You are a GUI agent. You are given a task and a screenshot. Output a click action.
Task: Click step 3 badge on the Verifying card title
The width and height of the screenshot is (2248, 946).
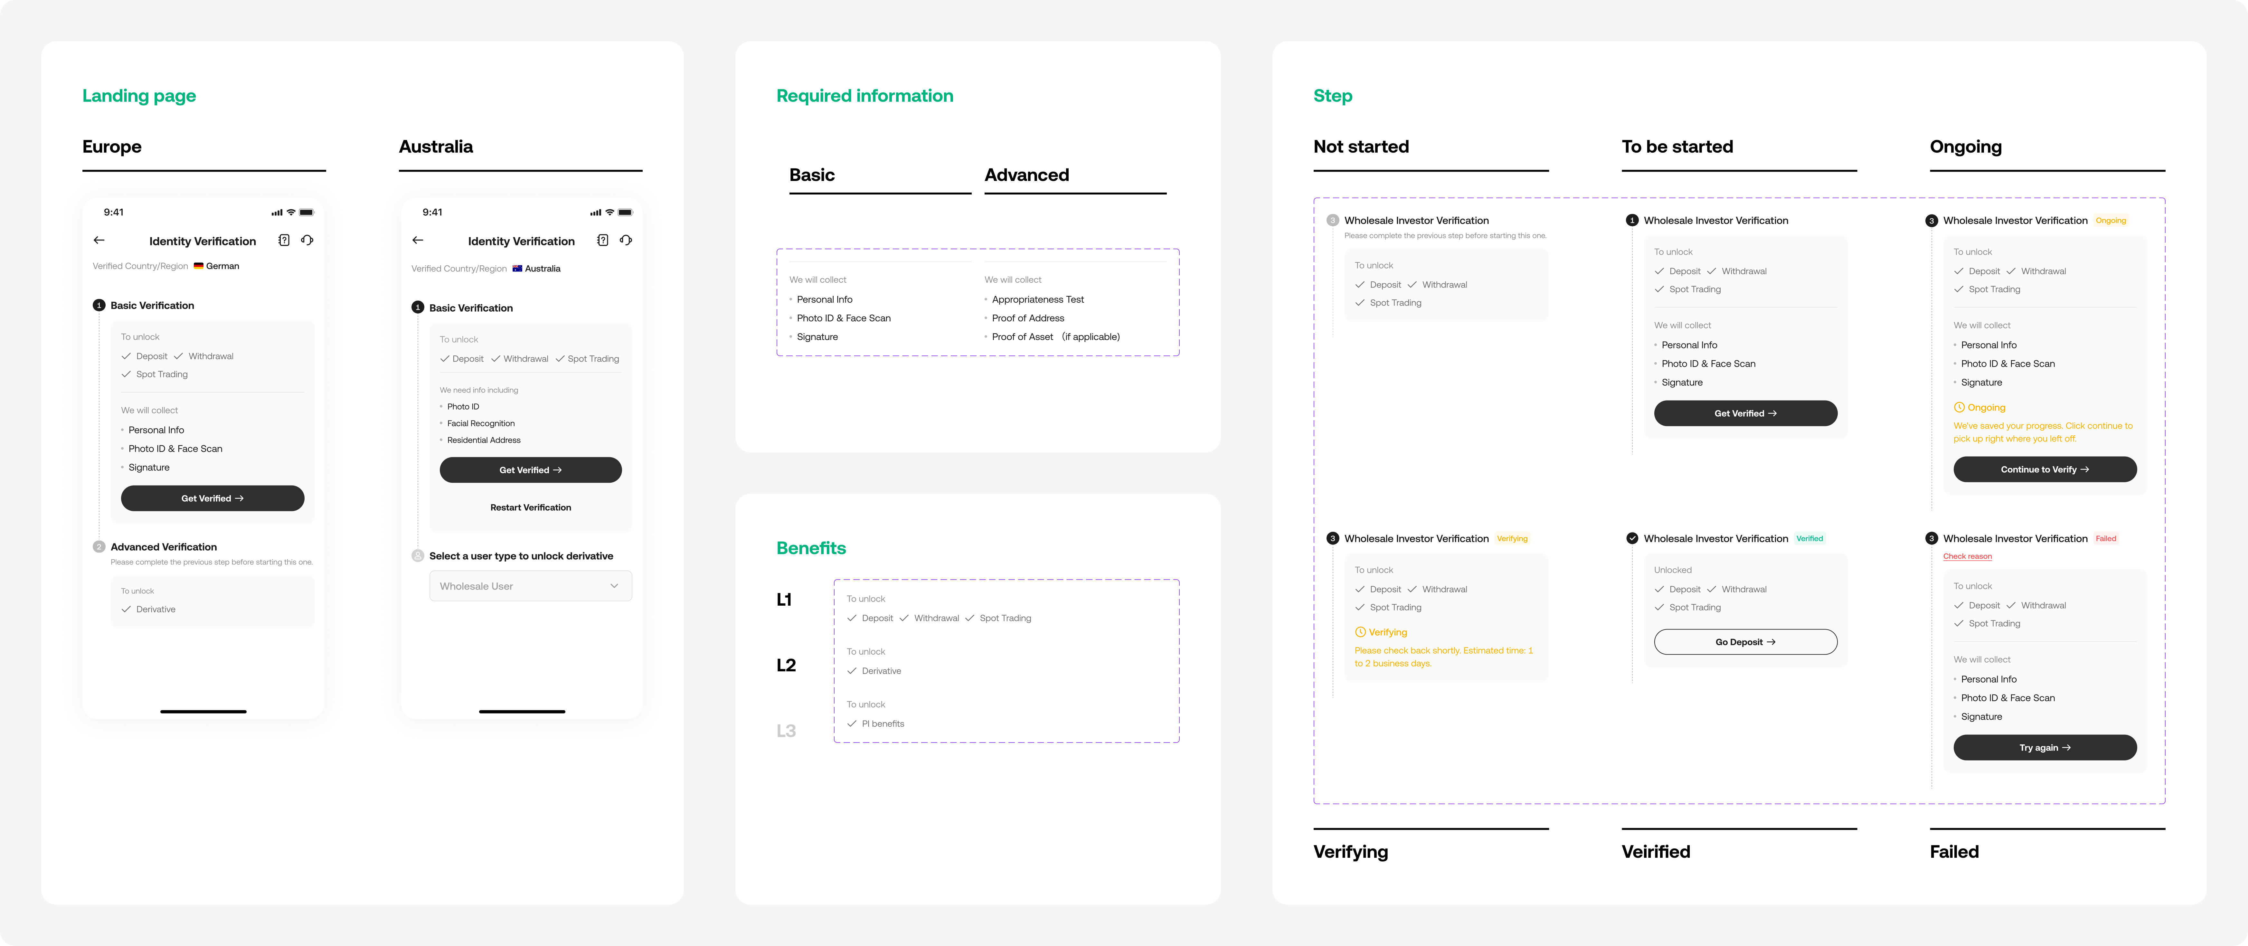point(1333,538)
